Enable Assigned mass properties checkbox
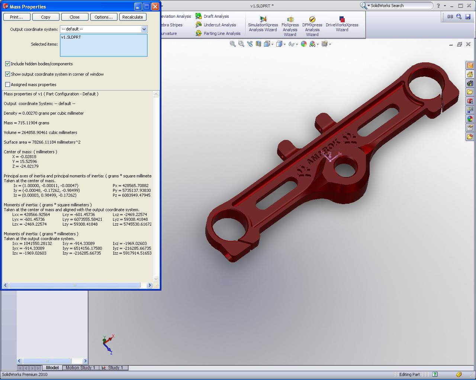Image resolution: width=476 pixels, height=380 pixels. point(7,85)
